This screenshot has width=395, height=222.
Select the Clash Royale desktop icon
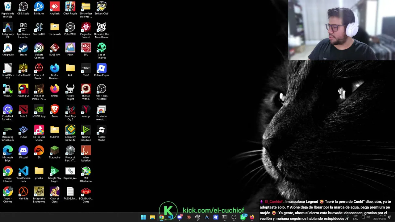[x=70, y=9]
